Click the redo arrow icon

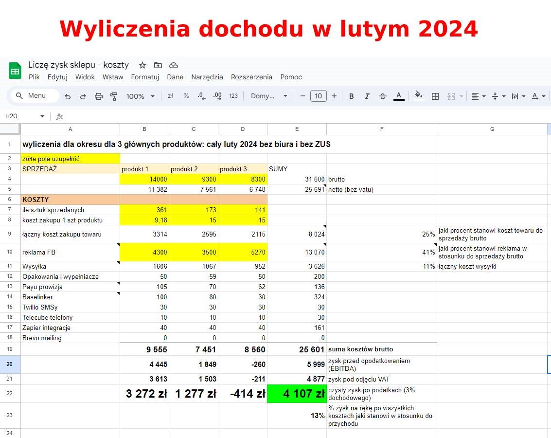[83, 96]
